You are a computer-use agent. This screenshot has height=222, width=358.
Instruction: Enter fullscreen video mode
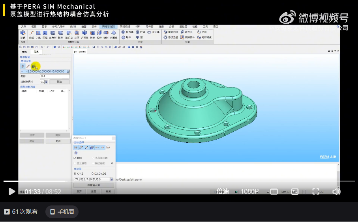[x=315, y=191]
